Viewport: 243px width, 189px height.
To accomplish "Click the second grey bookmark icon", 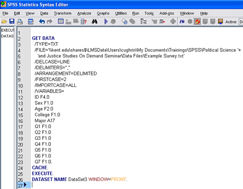I will (x=213, y=22).
